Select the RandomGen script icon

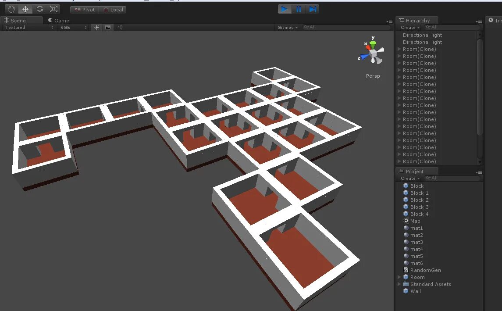pos(406,270)
